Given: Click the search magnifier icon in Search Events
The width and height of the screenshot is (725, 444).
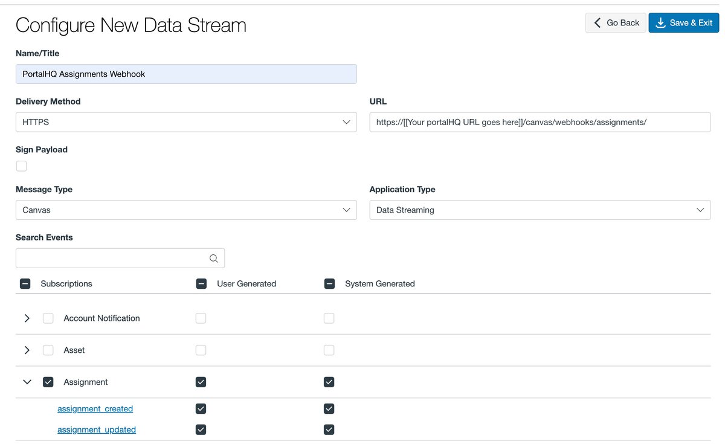Looking at the screenshot, I should 213,259.
